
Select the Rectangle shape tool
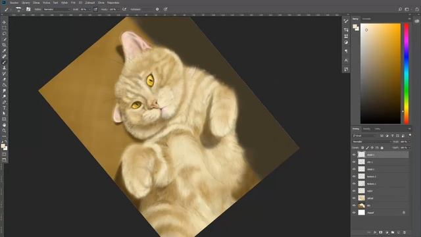(x=4, y=119)
